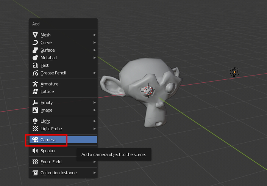
Task: Click the Surface icon in Add menu
Action: tap(35, 50)
